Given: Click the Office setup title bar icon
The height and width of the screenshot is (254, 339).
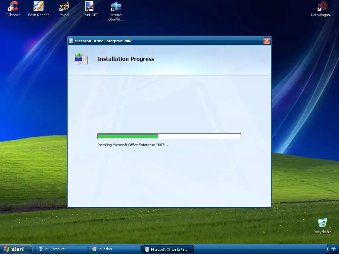Looking at the screenshot, I should click(x=71, y=41).
